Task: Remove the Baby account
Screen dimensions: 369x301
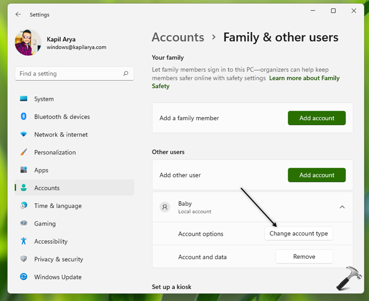Action: click(304, 257)
